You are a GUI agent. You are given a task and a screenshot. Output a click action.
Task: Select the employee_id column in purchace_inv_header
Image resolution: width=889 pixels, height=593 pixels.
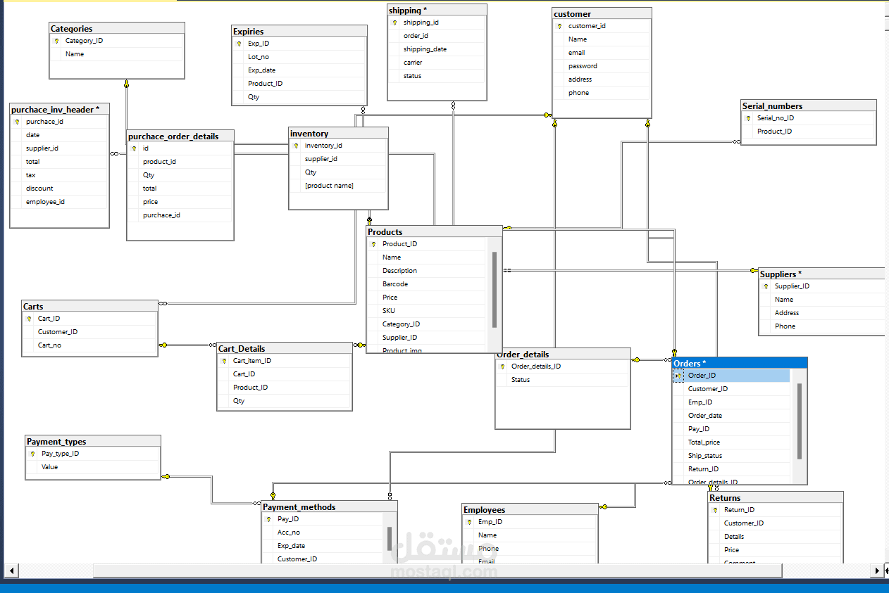point(59,202)
